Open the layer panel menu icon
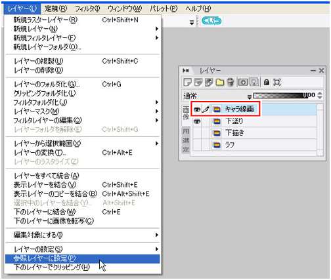The image size is (331, 280). tap(186, 71)
